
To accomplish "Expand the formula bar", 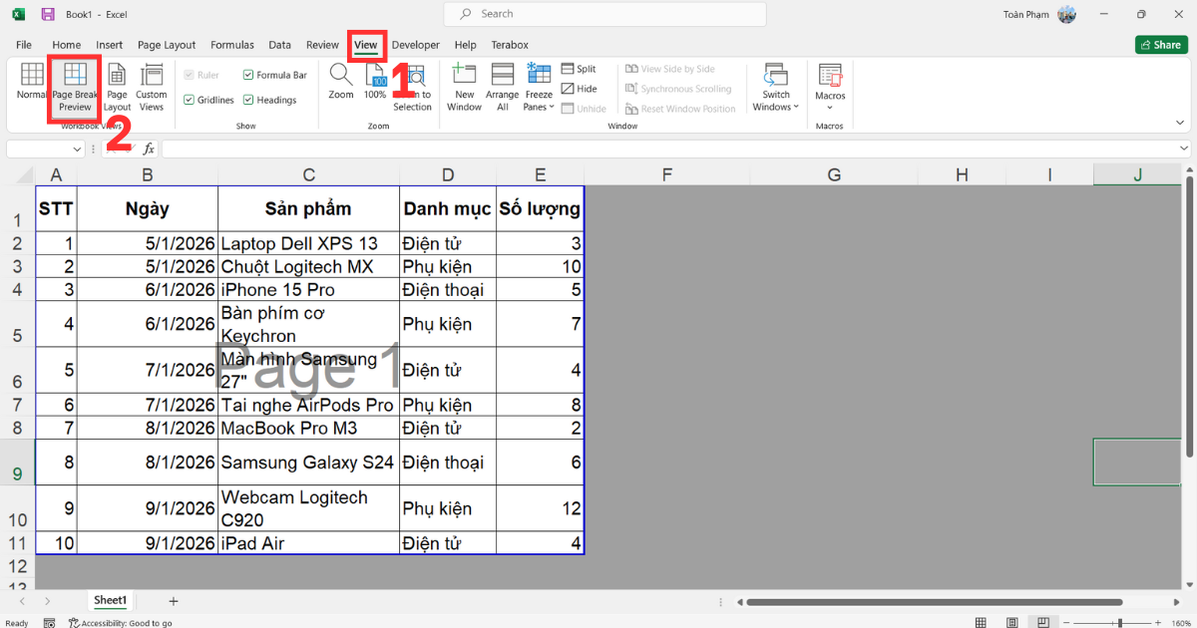I will (1183, 149).
